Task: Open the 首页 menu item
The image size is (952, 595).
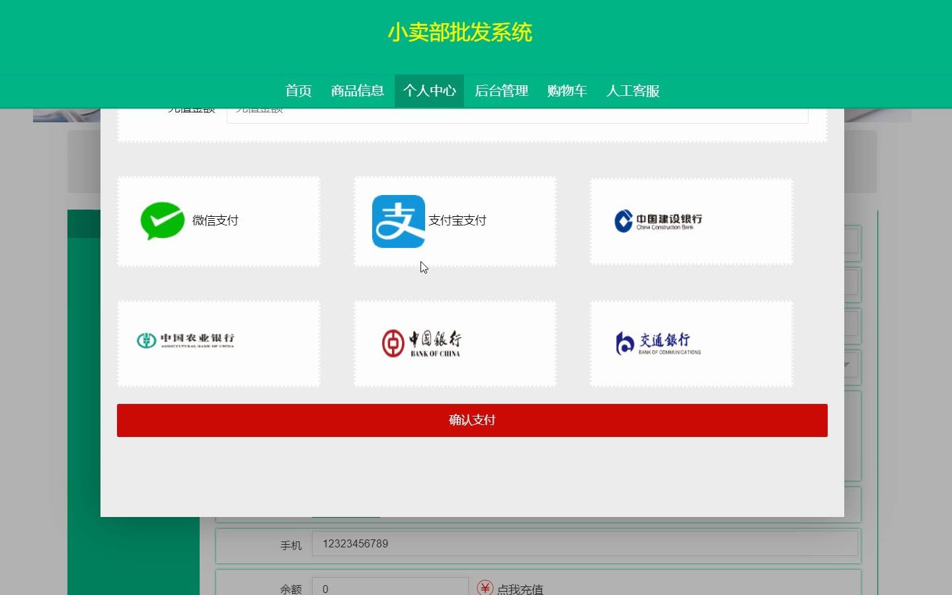Action: coord(298,91)
